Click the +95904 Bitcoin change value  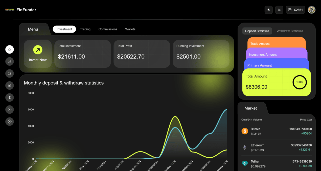tap(306, 134)
